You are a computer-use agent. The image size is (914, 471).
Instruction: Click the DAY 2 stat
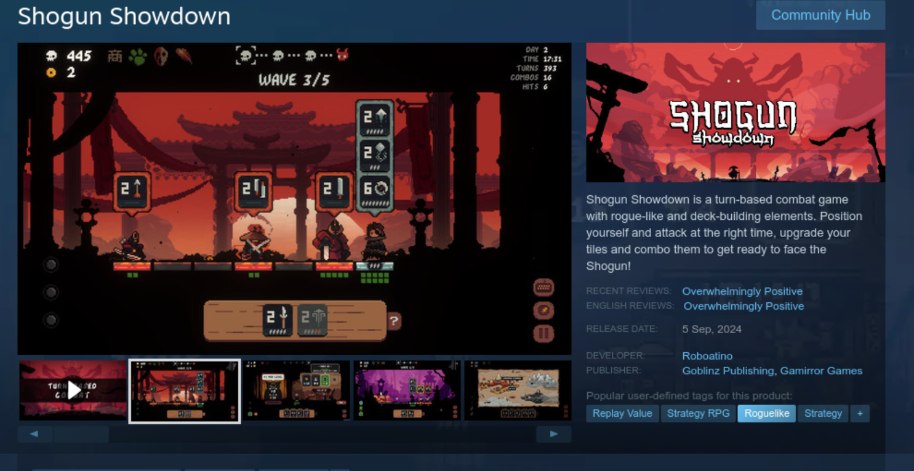pyautogui.click(x=537, y=50)
